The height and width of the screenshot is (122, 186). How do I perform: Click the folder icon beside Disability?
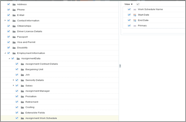[14, 48]
